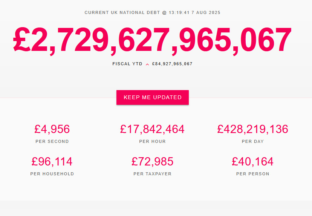Click the 13:19:41 7 Aug 2025 timestamp
This screenshot has width=312, height=216.
[x=194, y=12]
